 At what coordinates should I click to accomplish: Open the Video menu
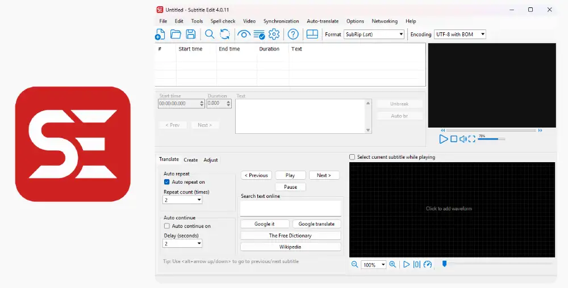pos(249,22)
